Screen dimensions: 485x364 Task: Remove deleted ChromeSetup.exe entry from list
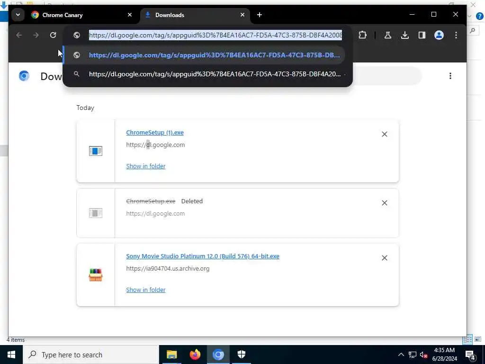point(385,203)
